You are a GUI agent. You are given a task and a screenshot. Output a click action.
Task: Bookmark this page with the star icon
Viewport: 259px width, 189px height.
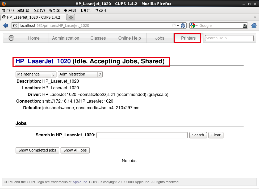click(174, 26)
